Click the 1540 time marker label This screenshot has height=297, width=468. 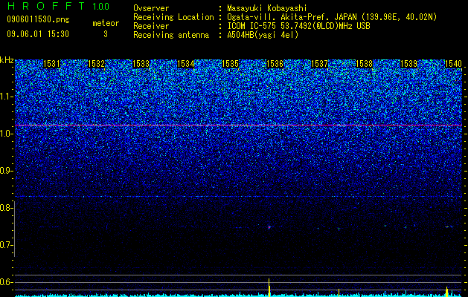click(453, 64)
